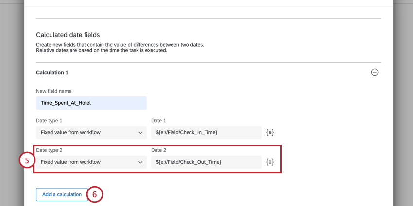Focus the Time_Spent_At_Hotel field name input
Viewport: 413px width, 206px height.
pyautogui.click(x=91, y=103)
